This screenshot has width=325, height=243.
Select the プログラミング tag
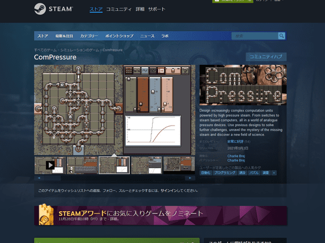(225, 173)
